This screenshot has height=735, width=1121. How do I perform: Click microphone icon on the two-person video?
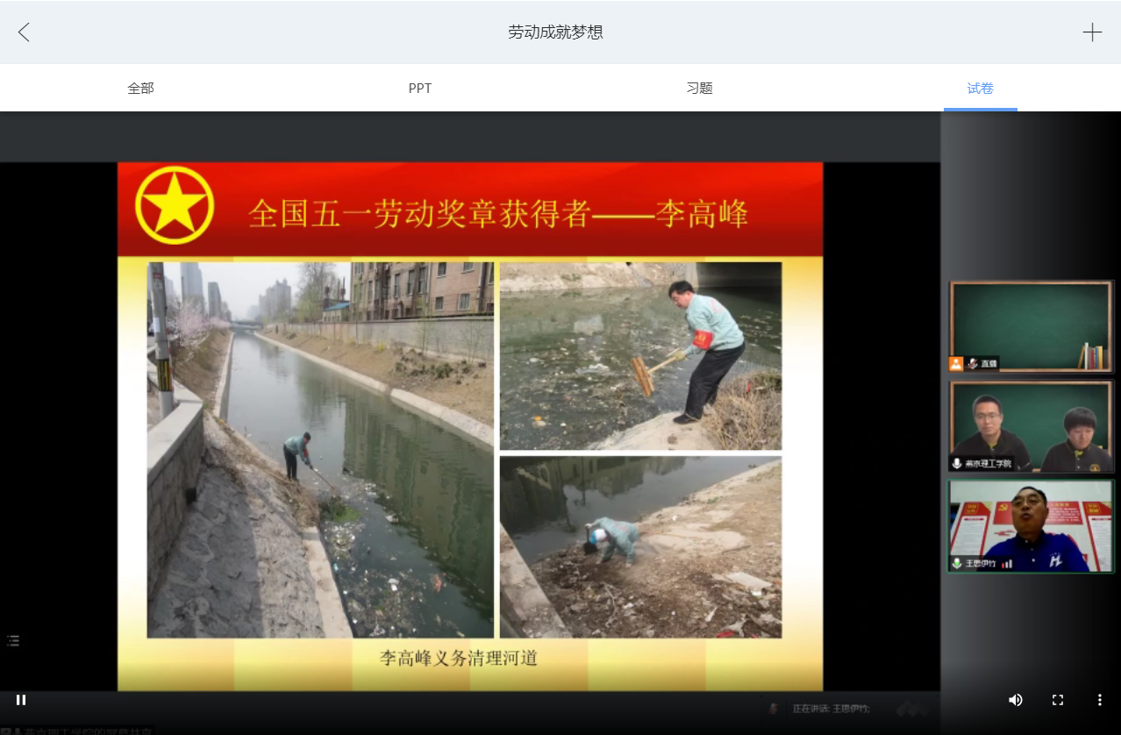pyautogui.click(x=957, y=463)
